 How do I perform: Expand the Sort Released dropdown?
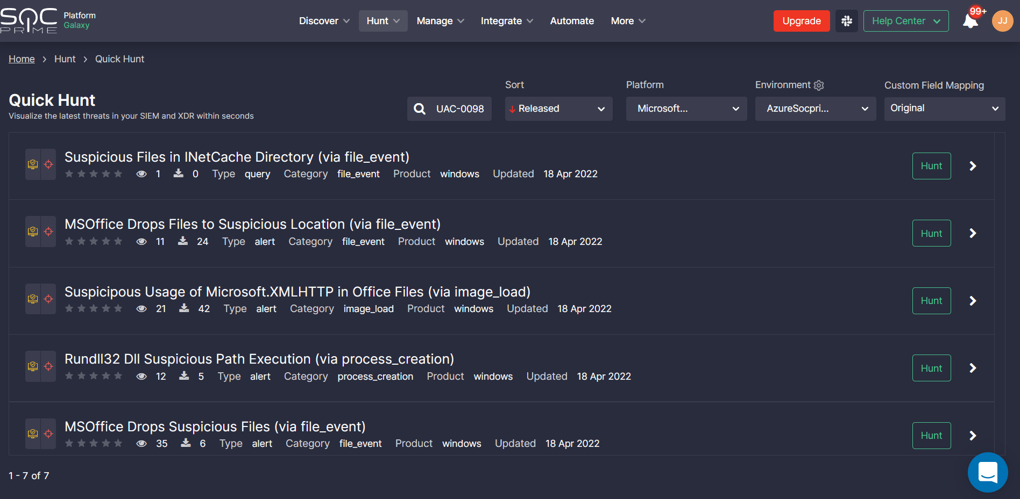(x=558, y=109)
